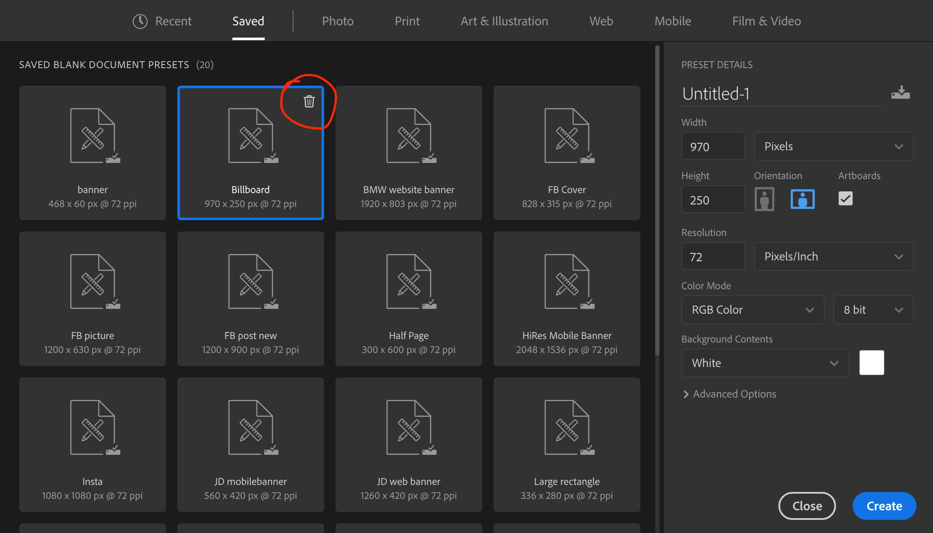Open the Pixels width unit dropdown

click(833, 146)
